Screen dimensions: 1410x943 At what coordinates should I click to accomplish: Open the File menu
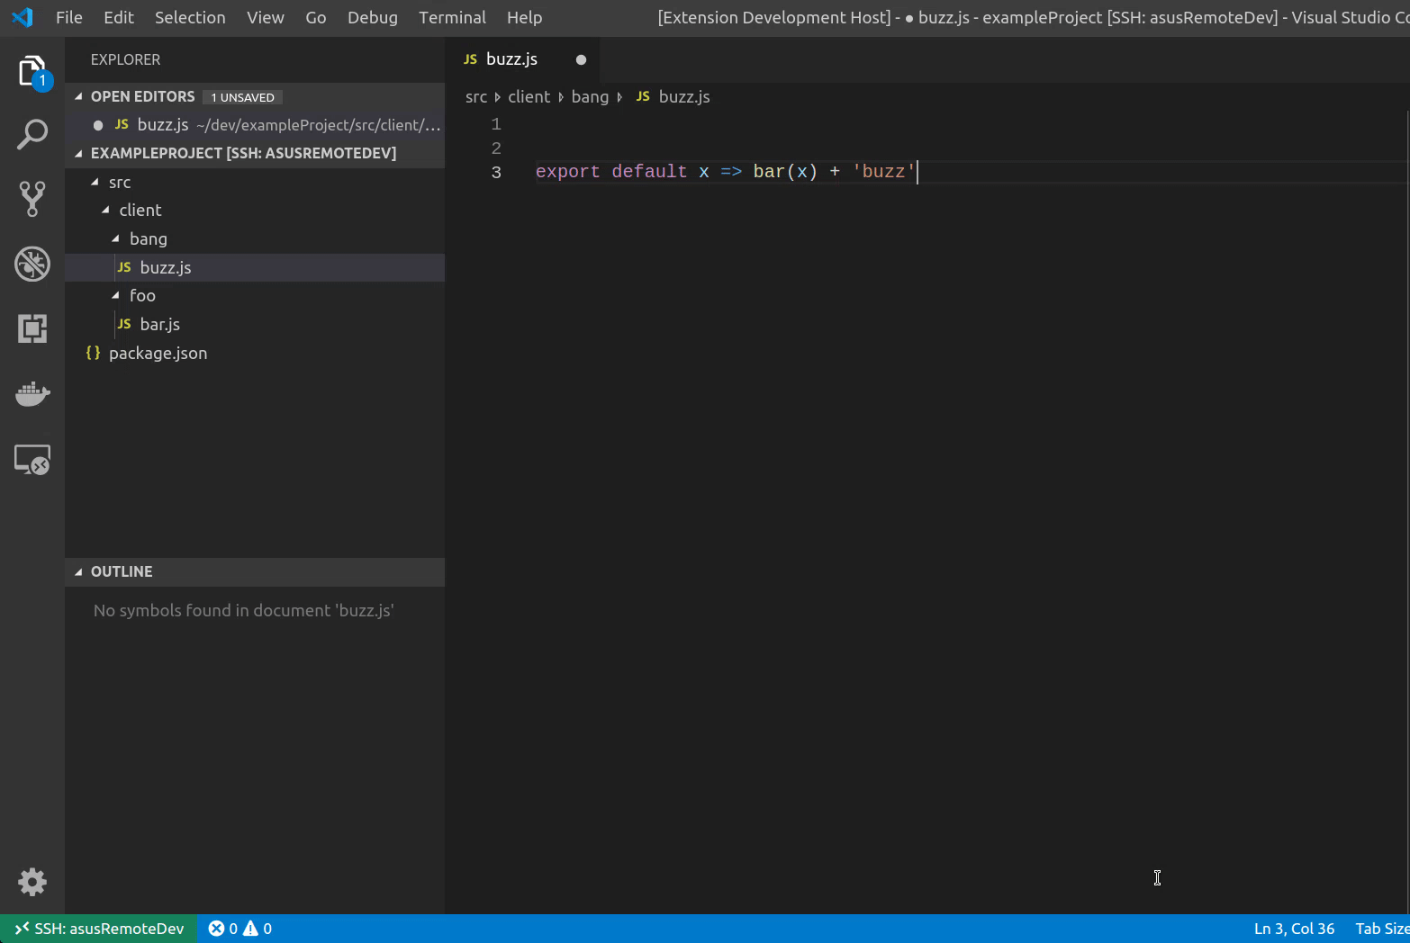coord(69,17)
